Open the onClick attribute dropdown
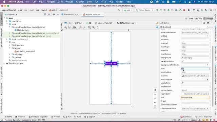Image resolution: width=217 pixels, height=122 pixels. click(207, 36)
